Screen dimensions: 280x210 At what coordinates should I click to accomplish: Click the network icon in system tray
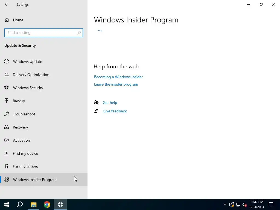point(238,205)
